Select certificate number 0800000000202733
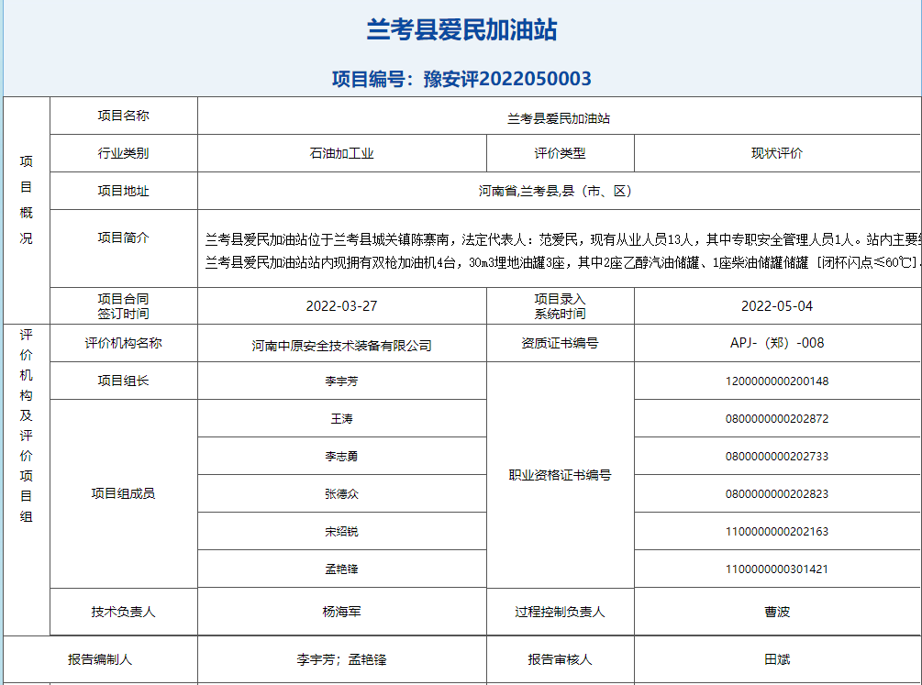The height and width of the screenshot is (685, 922). coord(777,457)
